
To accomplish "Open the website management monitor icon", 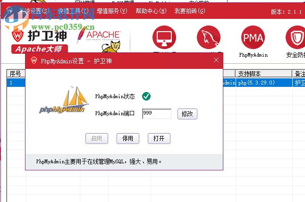I will coord(164,37).
